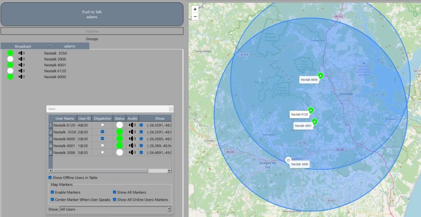Toggle Show All Online Users Markers checkbox
This screenshot has width=421, height=217.
114,200
